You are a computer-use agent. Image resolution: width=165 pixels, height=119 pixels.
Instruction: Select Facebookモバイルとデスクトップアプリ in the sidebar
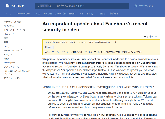click(x=19, y=72)
